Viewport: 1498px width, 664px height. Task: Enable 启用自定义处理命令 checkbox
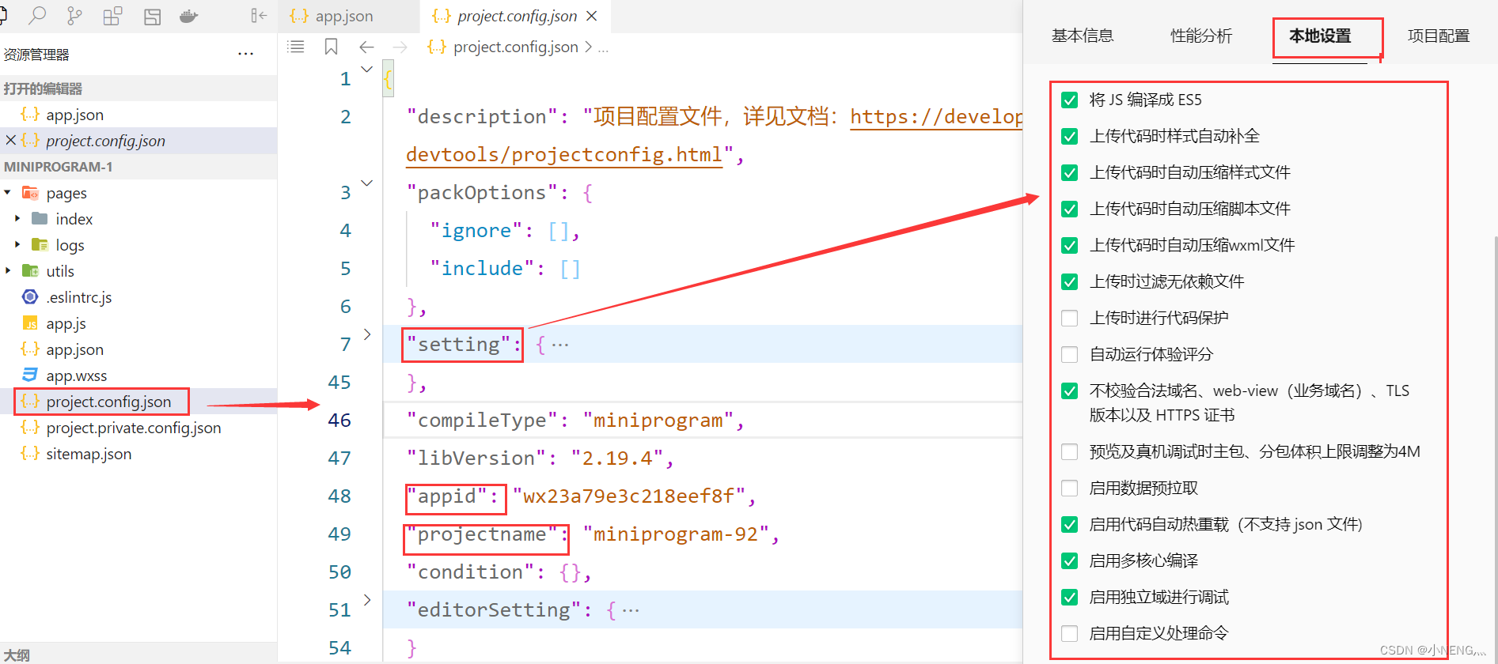point(1069,633)
